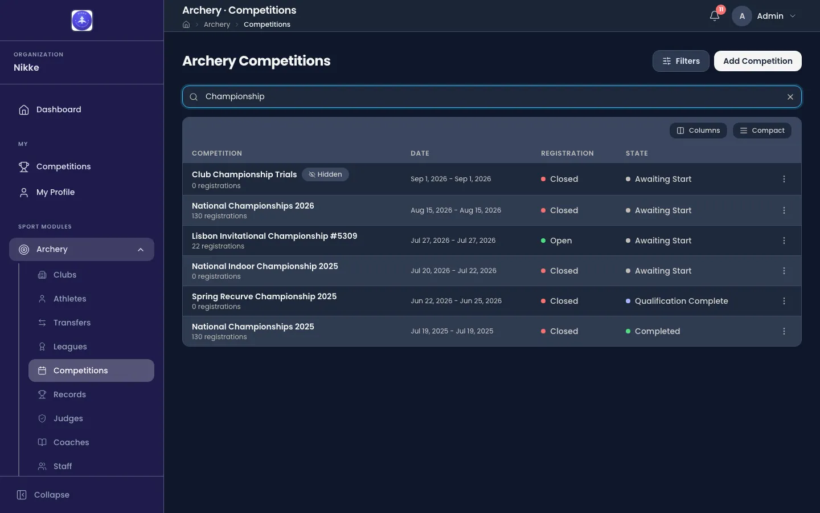Screen dimensions: 820x513
Task: Go to Dashboard in sidebar
Action: pos(81,109)
